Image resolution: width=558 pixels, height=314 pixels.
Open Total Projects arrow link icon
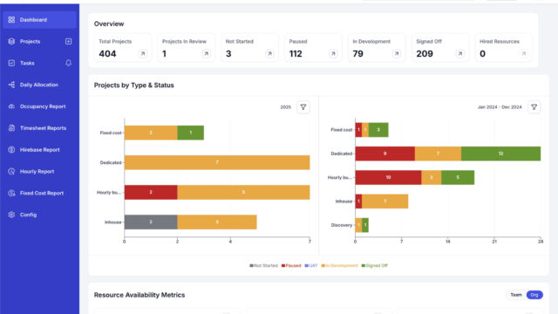coord(143,53)
